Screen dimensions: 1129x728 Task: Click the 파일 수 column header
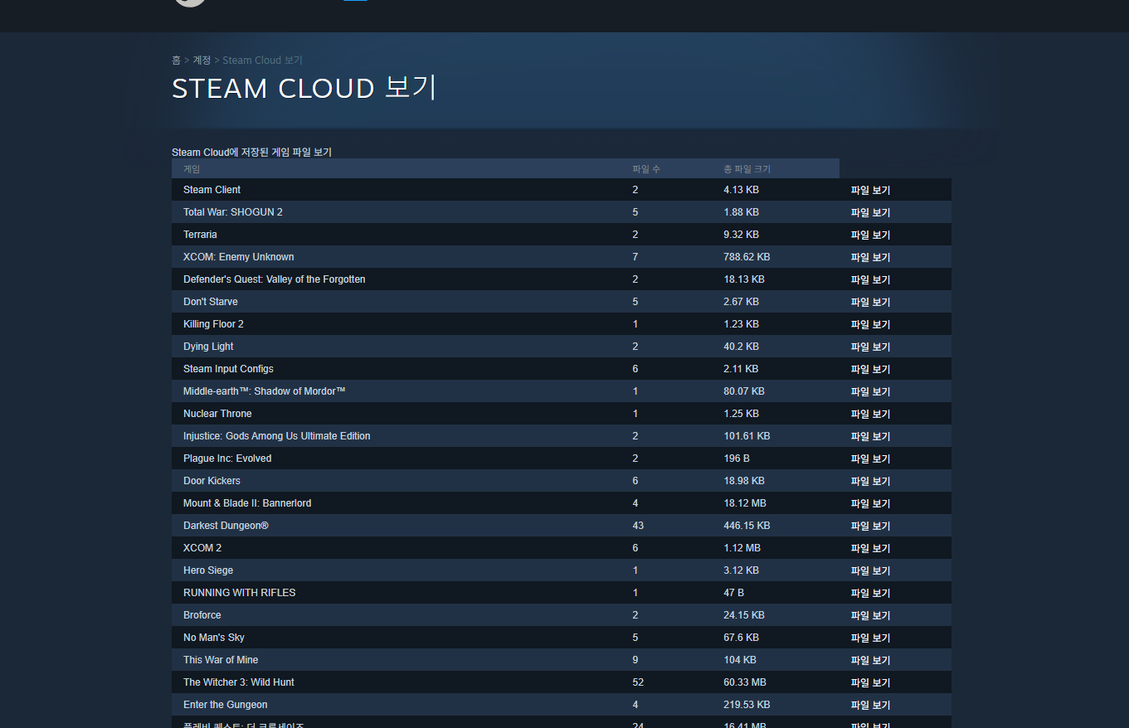(x=646, y=169)
